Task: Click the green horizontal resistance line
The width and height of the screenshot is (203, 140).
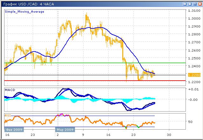Action: (95, 63)
